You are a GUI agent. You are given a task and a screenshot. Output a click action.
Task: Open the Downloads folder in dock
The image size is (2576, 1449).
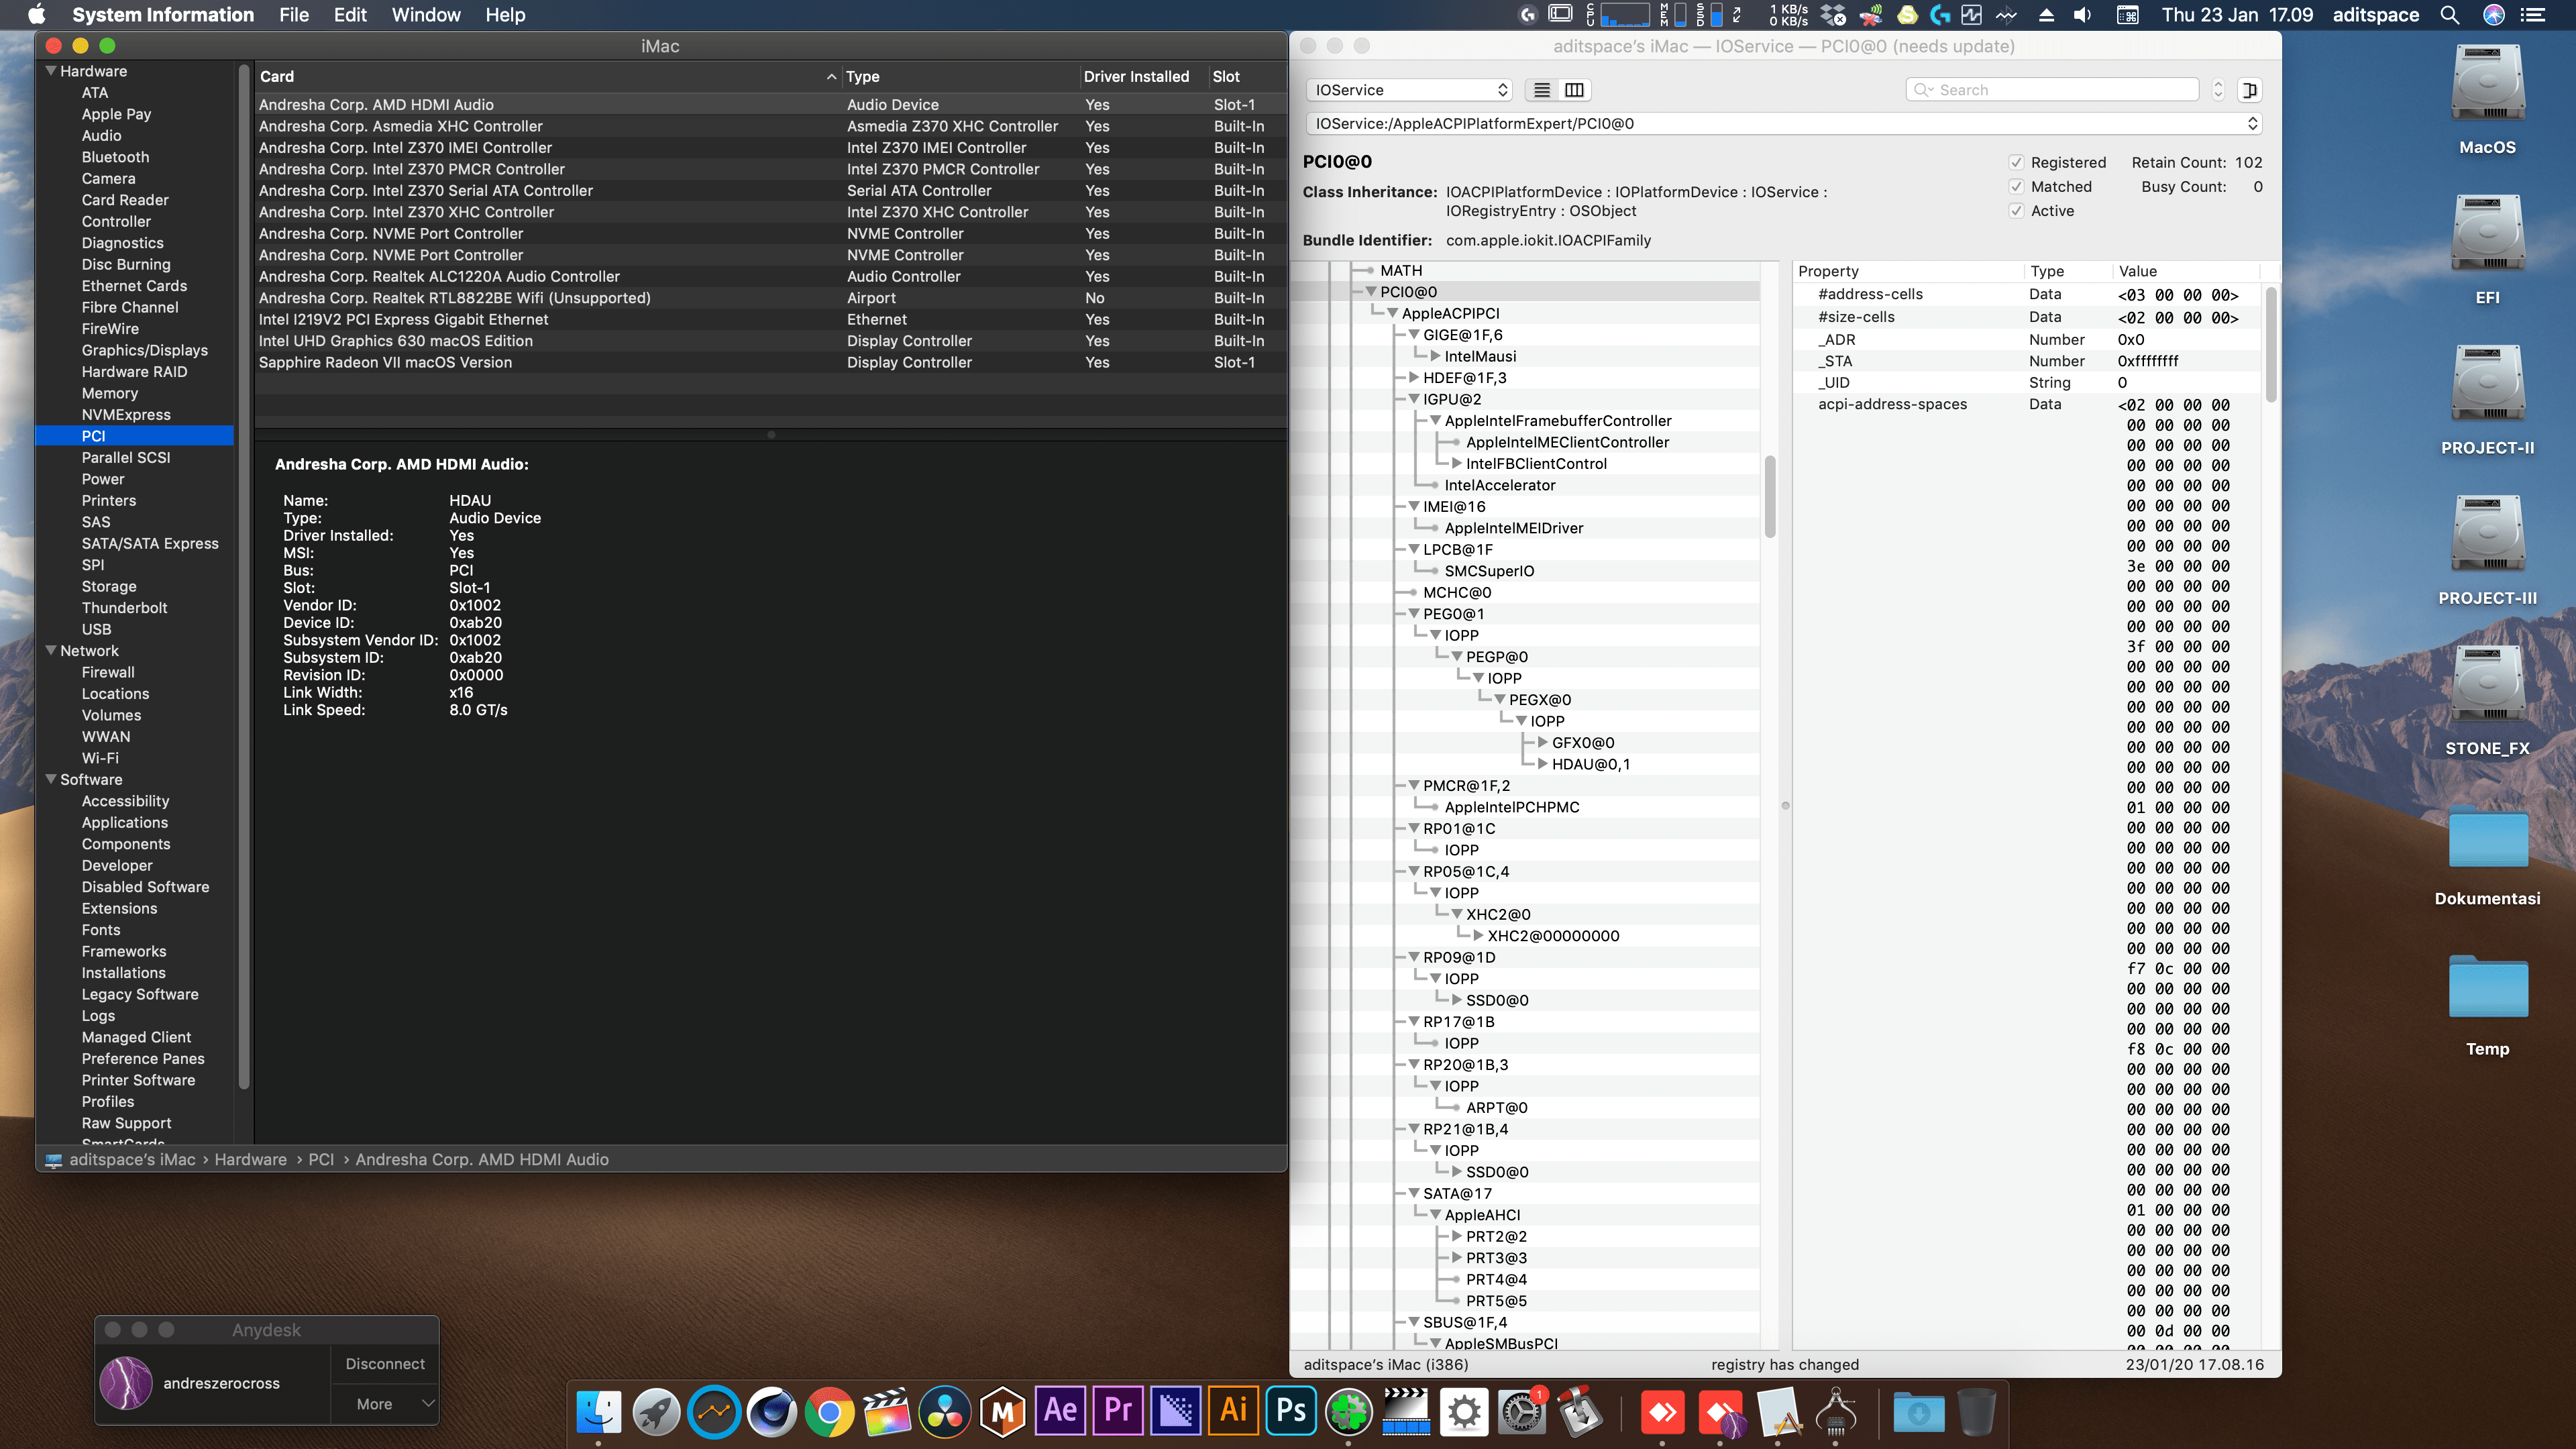pyautogui.click(x=1919, y=1411)
